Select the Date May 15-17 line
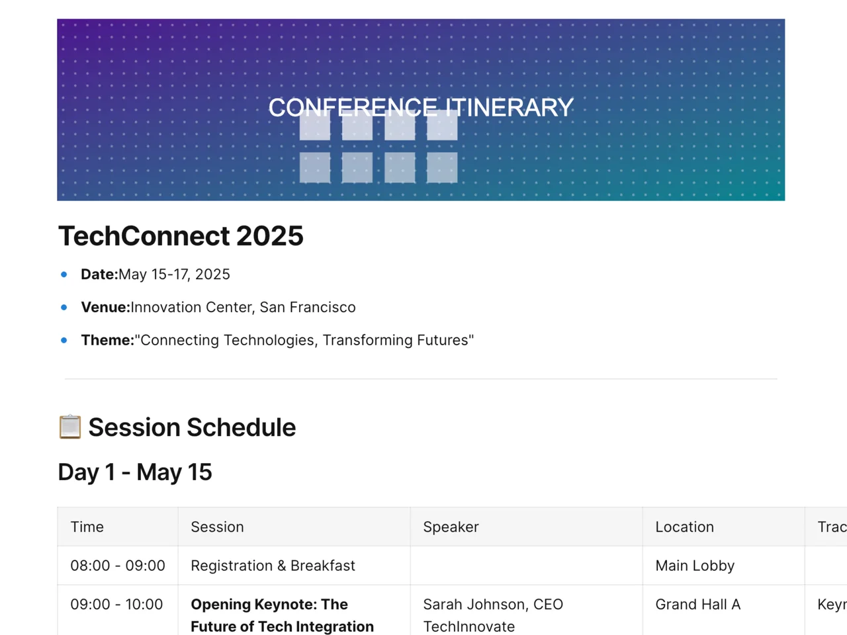 [156, 275]
